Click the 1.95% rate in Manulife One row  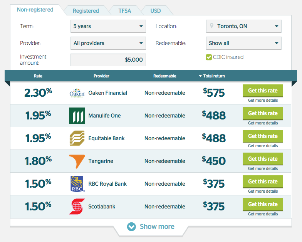pyautogui.click(x=38, y=115)
